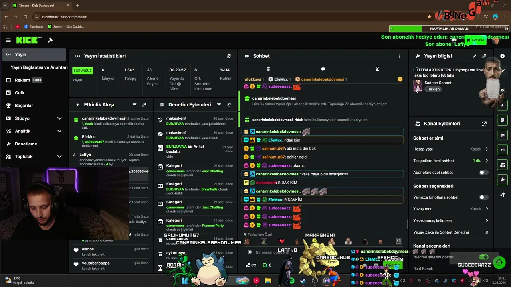Open Yasaklanmış kelimeler list chevron
This screenshot has width=511, height=287.
point(487,221)
